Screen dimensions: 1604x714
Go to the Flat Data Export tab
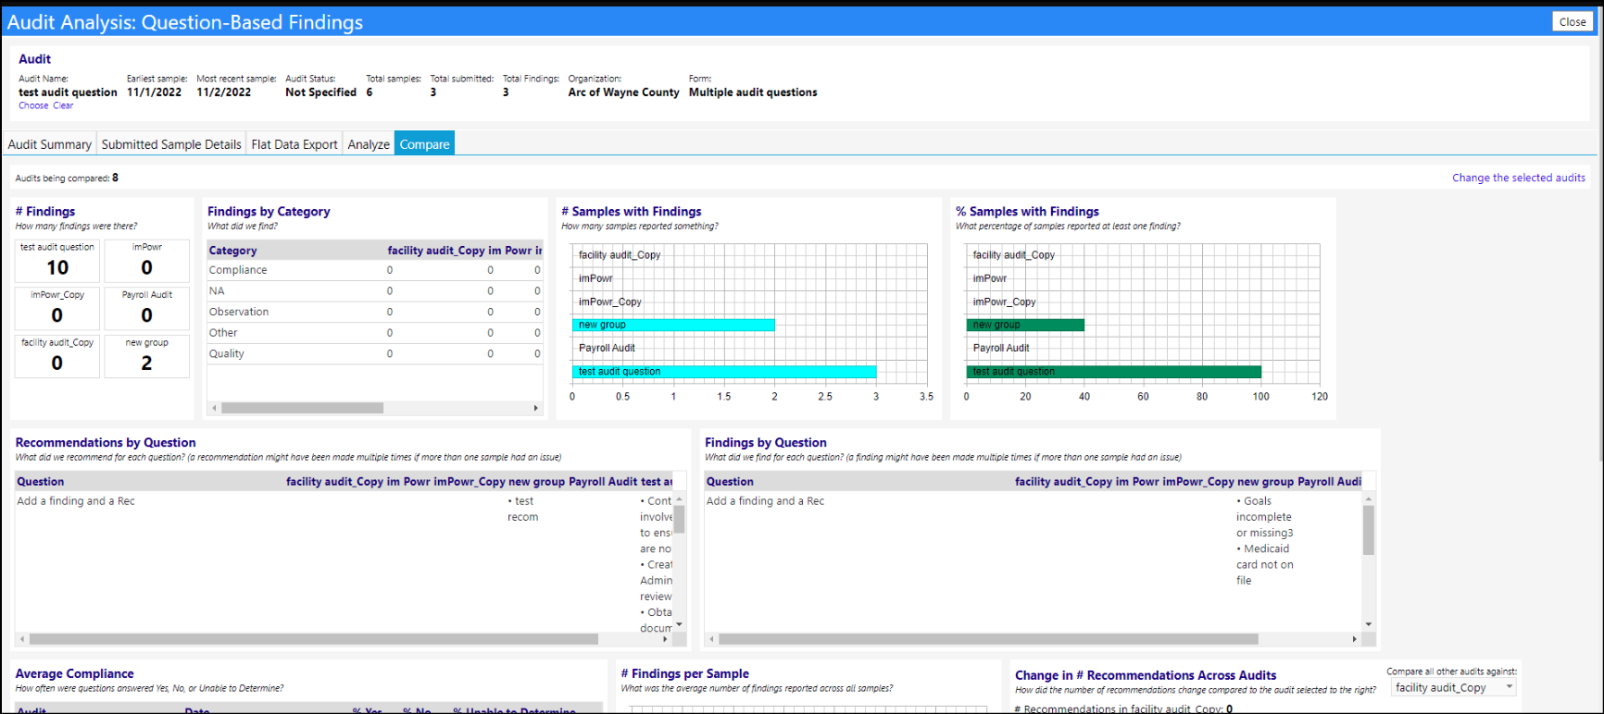pos(294,144)
